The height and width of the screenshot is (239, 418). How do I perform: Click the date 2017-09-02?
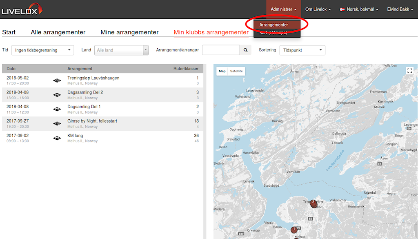[18, 136]
